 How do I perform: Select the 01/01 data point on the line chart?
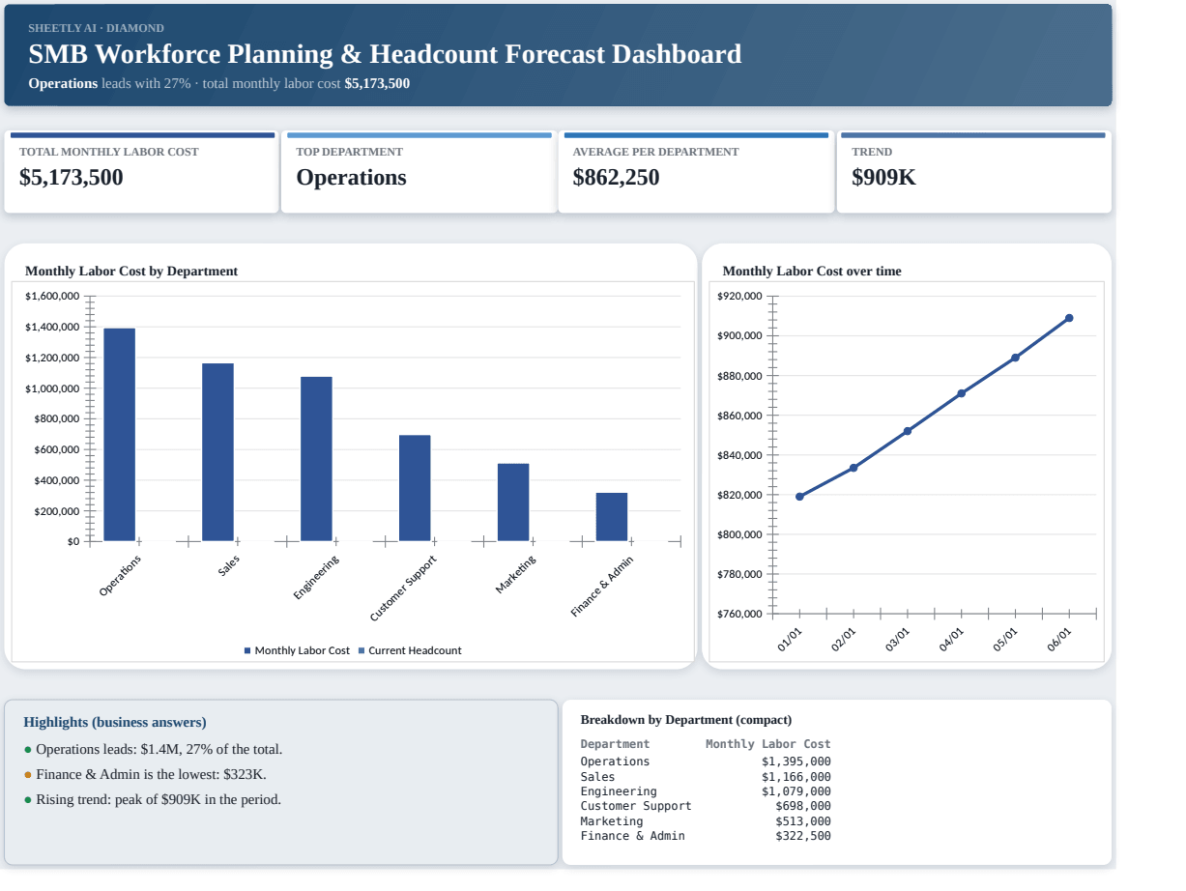(x=799, y=497)
